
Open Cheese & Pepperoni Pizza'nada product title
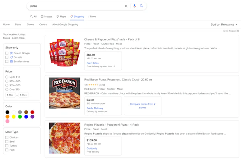112,39
